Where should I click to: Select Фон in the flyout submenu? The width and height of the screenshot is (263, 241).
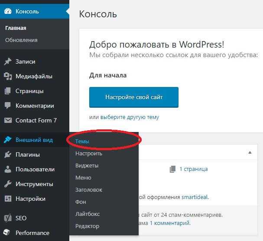click(81, 202)
